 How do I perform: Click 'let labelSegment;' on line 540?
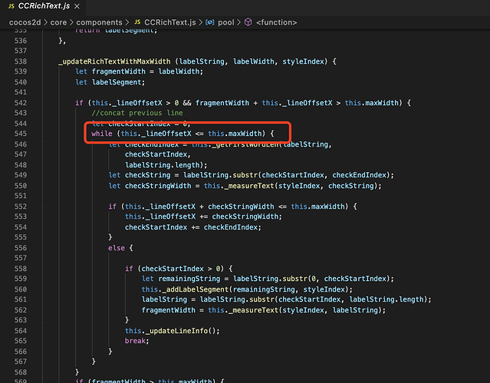coord(110,82)
